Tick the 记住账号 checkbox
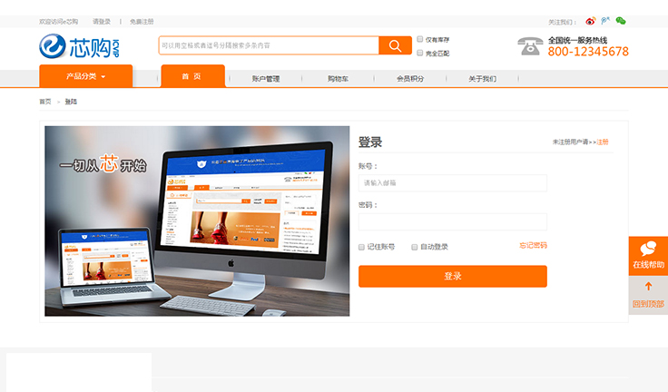The width and height of the screenshot is (668, 392). click(x=362, y=247)
